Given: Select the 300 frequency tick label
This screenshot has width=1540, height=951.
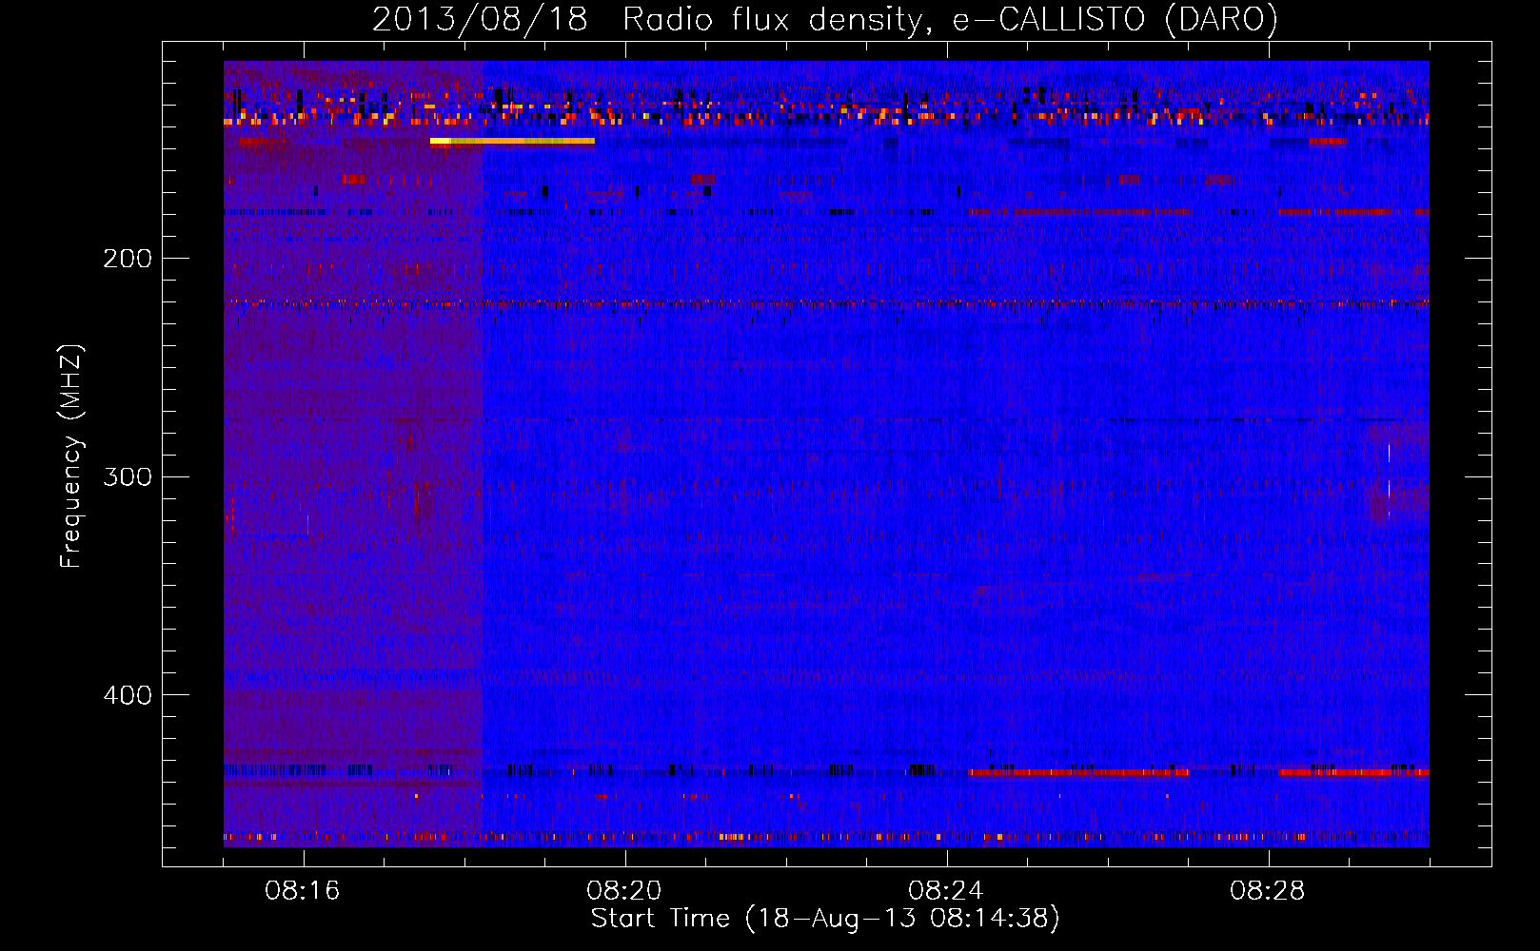Looking at the screenshot, I should [x=128, y=476].
